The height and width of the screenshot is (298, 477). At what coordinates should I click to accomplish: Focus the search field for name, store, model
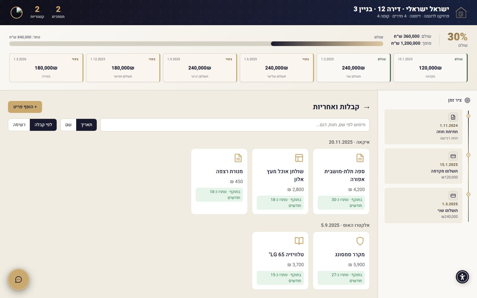(235, 125)
